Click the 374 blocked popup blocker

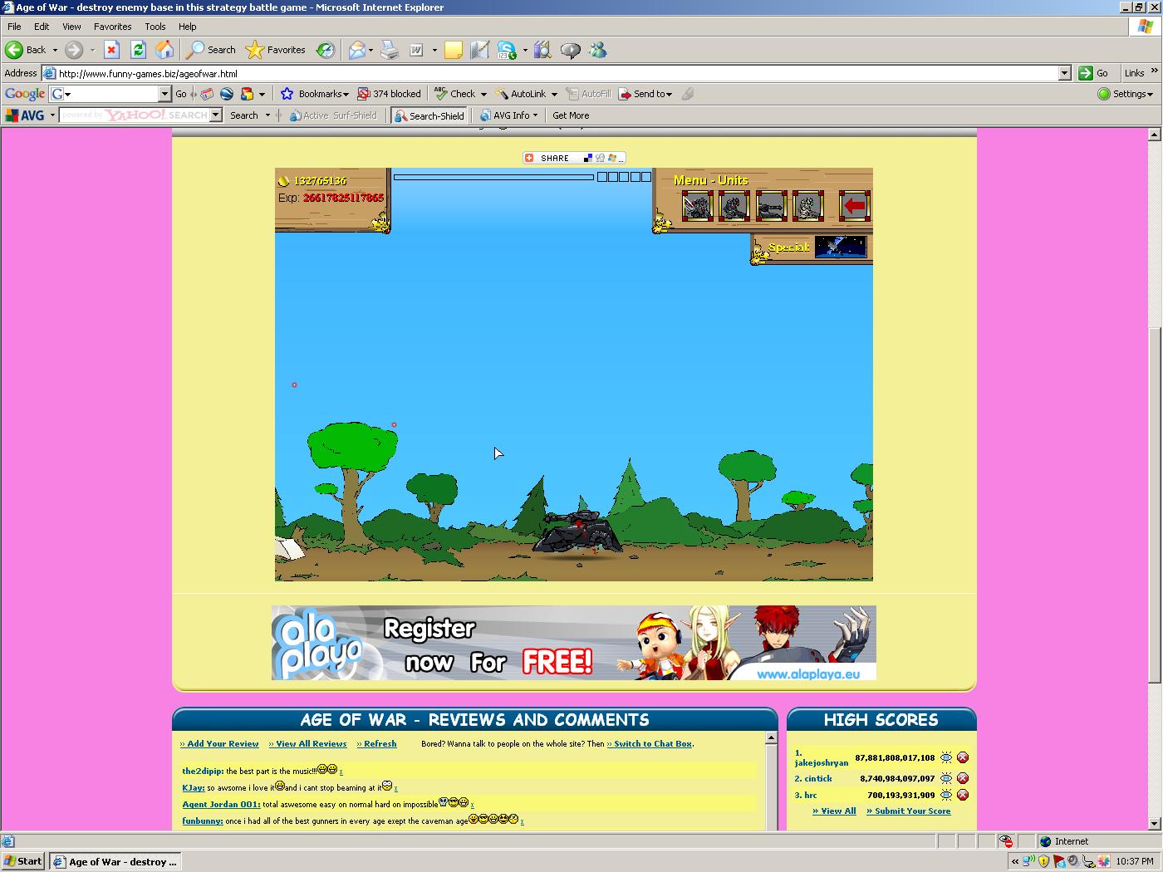point(389,94)
